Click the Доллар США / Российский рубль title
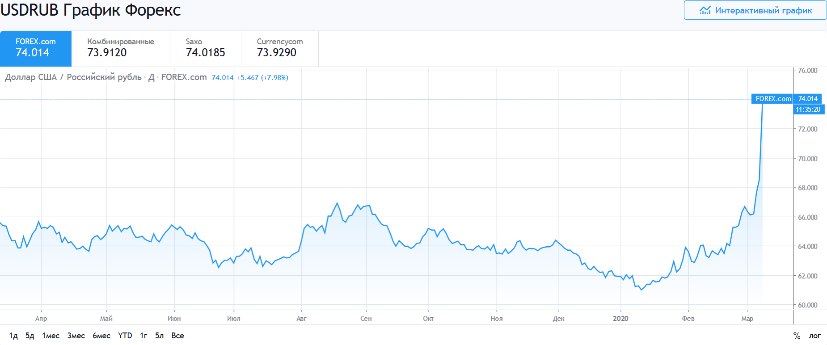This screenshot has height=345, width=827. [73, 77]
